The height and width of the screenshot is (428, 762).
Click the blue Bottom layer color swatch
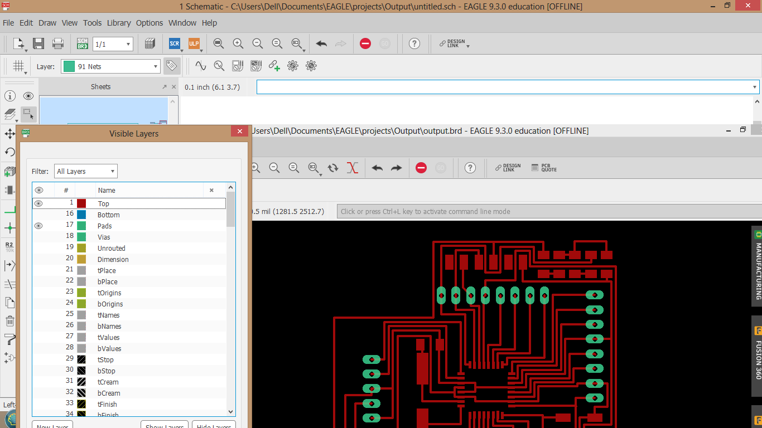coord(81,215)
